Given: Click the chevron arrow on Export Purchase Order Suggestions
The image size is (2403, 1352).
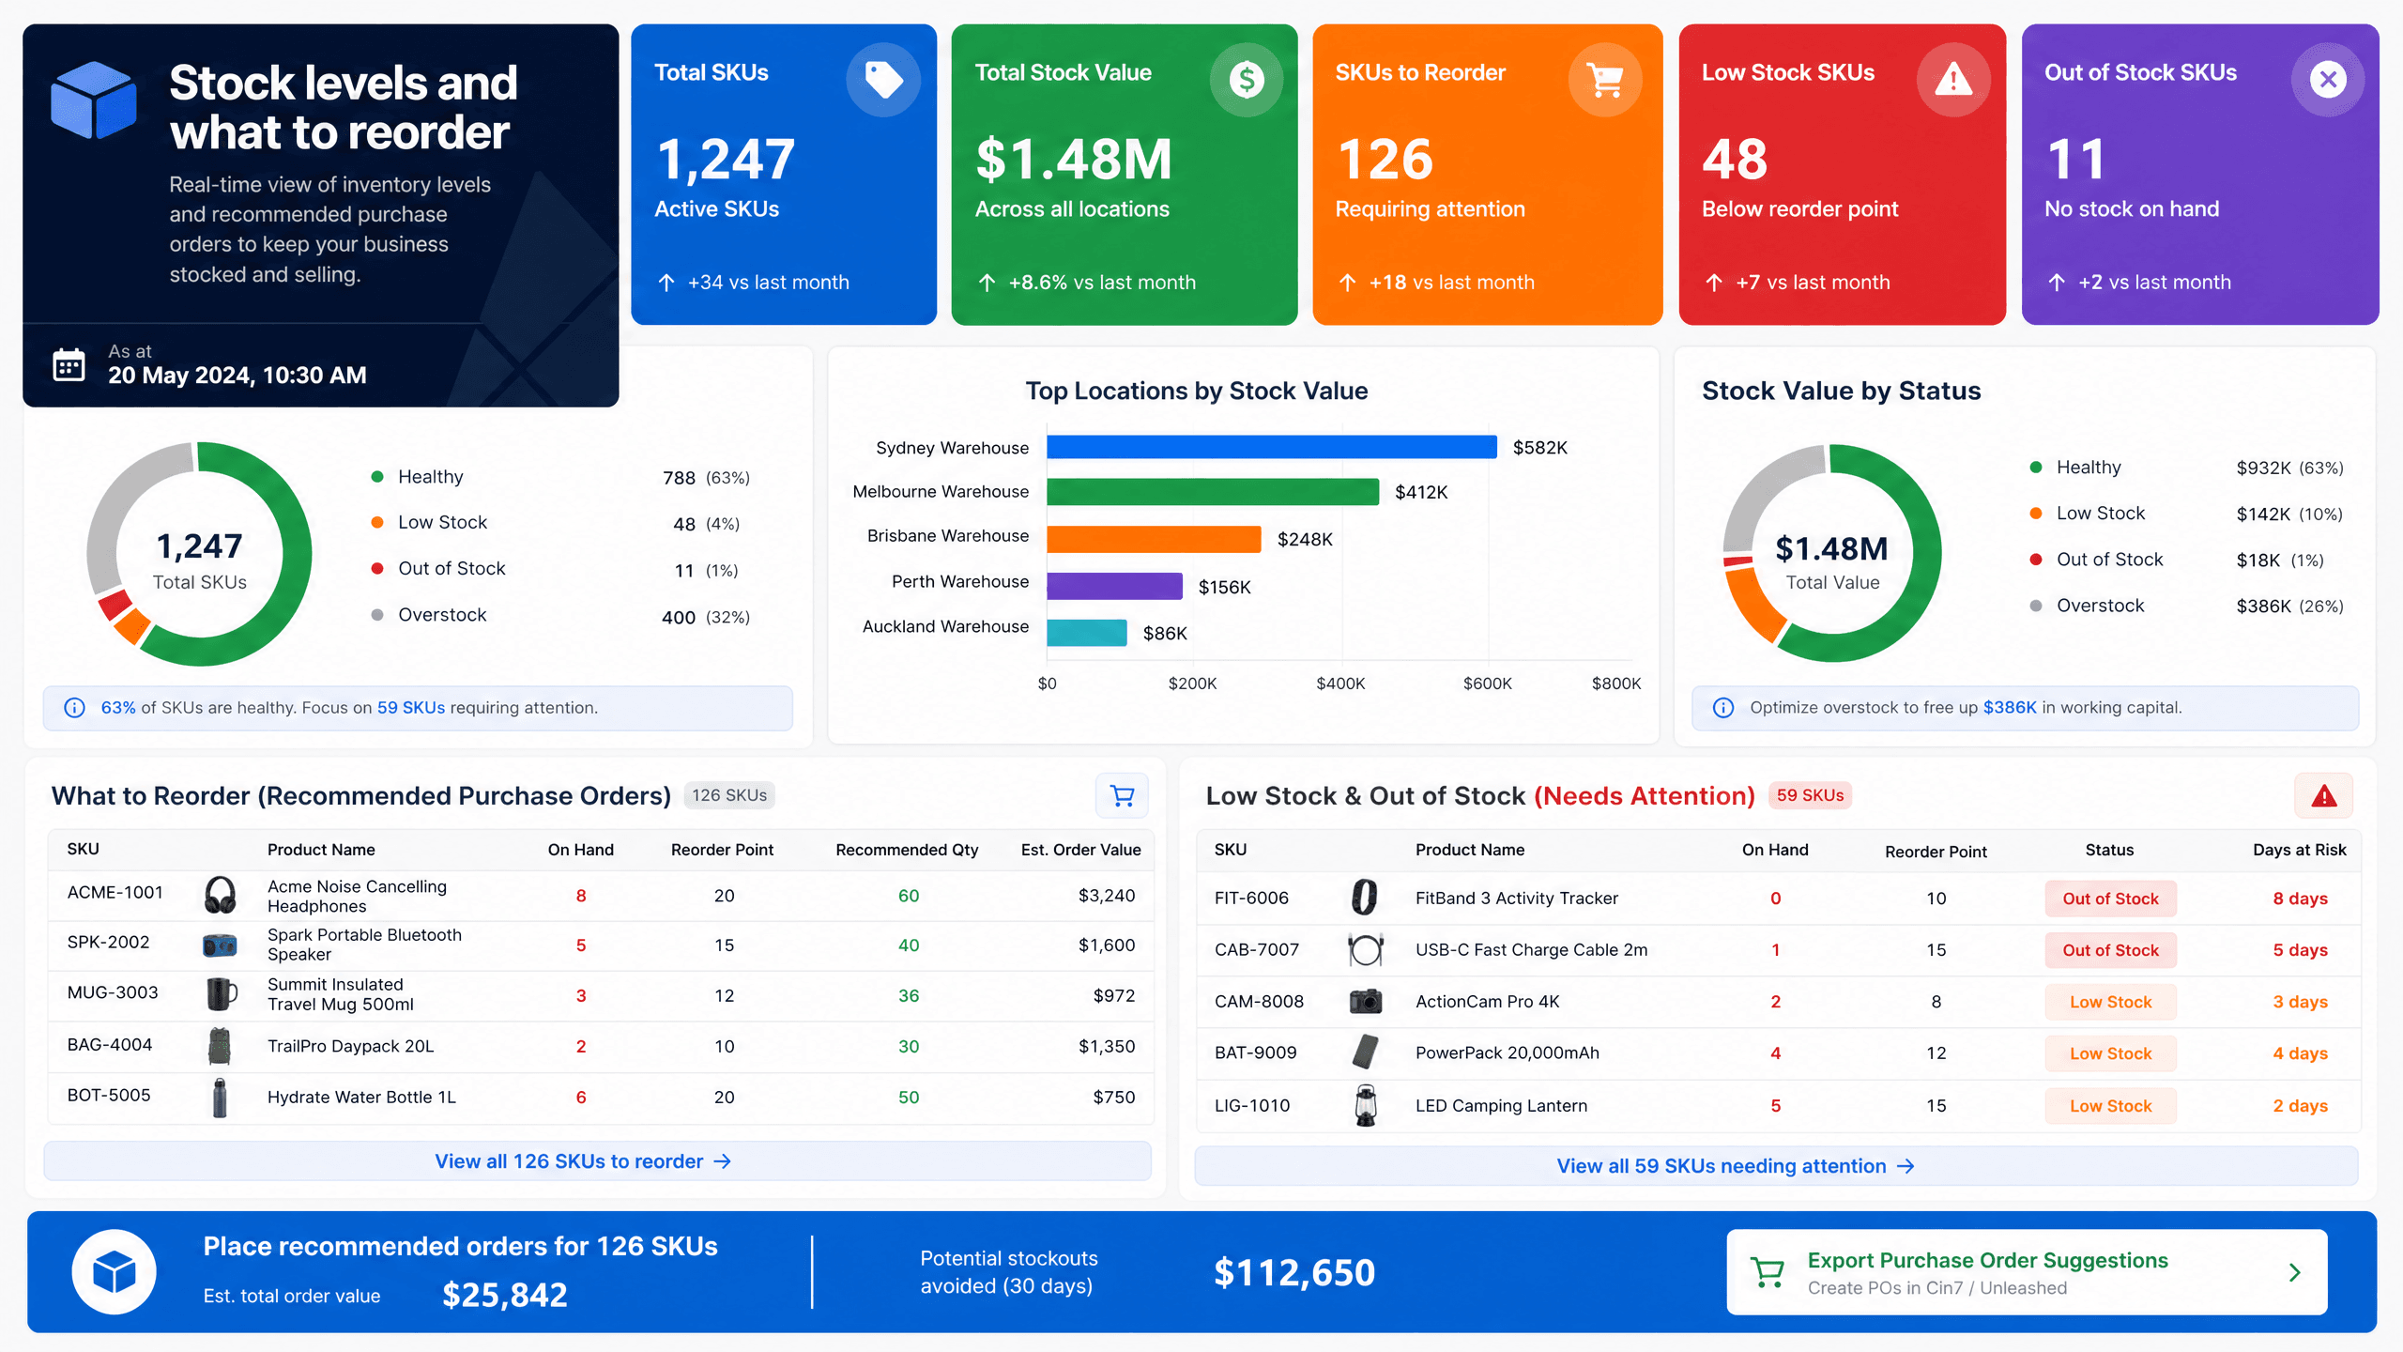Looking at the screenshot, I should coord(2294,1273).
